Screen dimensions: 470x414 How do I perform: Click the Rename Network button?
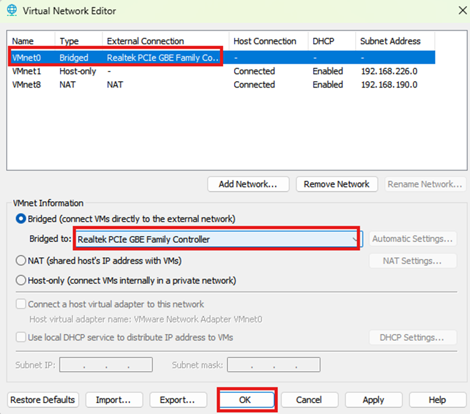click(x=425, y=184)
